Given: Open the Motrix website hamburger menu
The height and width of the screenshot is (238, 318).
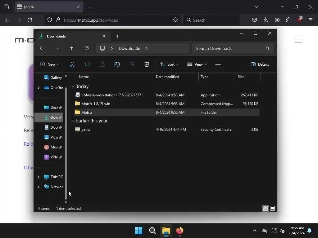Looking at the screenshot, I should pos(298,39).
